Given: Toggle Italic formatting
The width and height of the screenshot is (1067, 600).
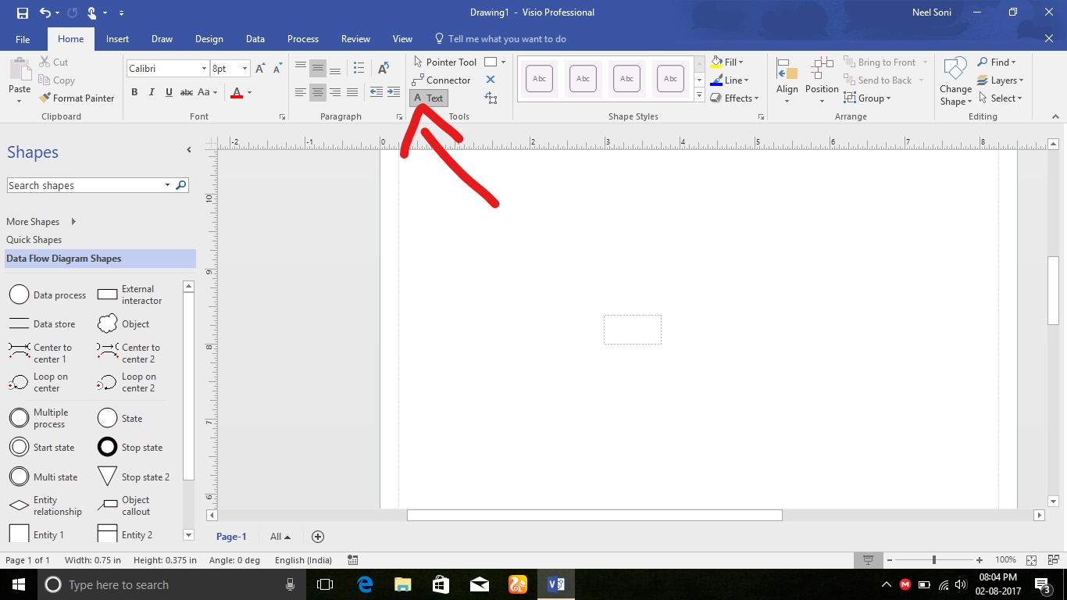Looking at the screenshot, I should pos(151,92).
